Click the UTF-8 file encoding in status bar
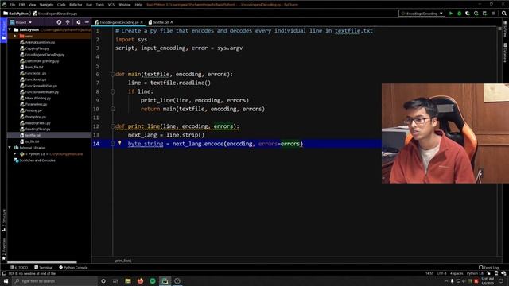The width and height of the screenshot is (509, 286). [x=441, y=273]
